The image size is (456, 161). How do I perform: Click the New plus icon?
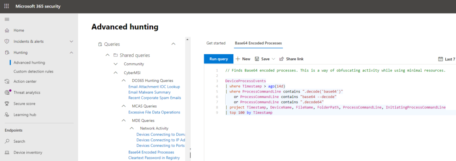pos(238,59)
